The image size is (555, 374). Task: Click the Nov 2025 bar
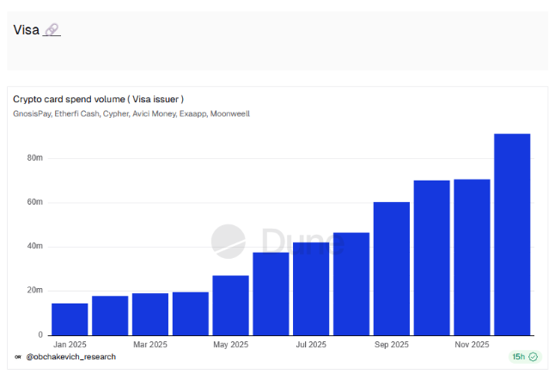click(x=472, y=257)
